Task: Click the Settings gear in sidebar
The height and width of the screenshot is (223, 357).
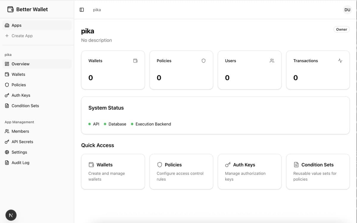Action: (x=7, y=152)
